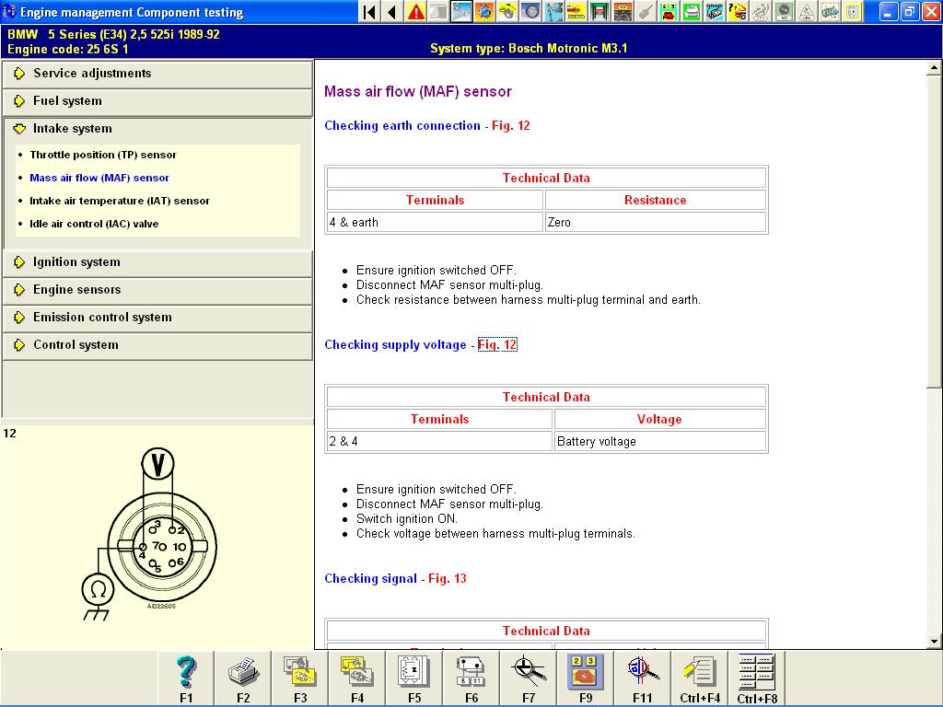
Task: Click the F3 component diagram icon
Action: click(300, 678)
